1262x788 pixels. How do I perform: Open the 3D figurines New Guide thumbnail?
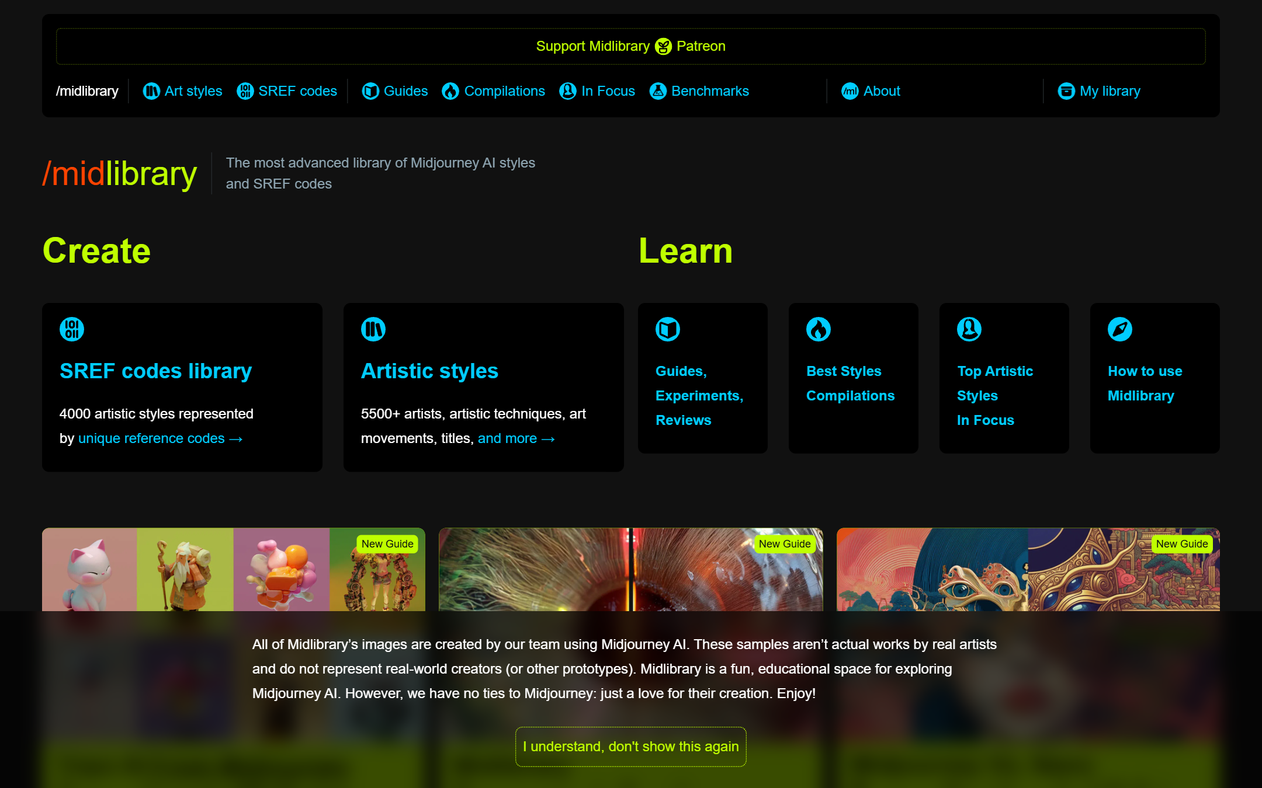(234, 570)
